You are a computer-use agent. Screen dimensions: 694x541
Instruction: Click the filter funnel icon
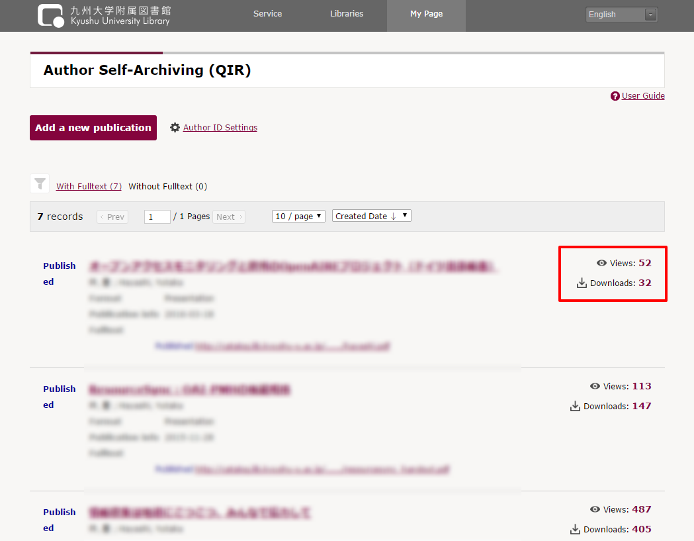(40, 183)
